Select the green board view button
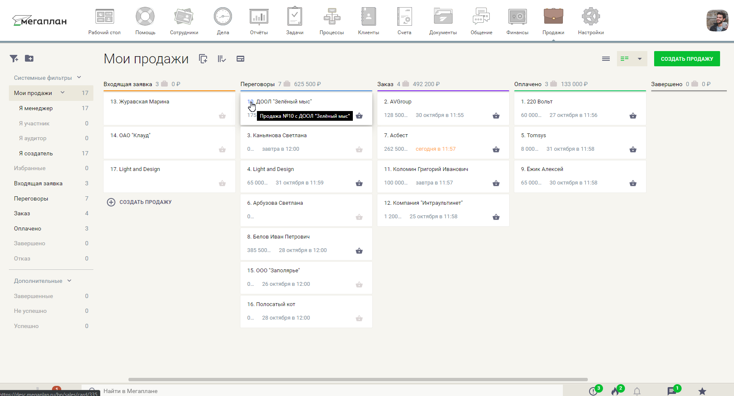 [625, 59]
